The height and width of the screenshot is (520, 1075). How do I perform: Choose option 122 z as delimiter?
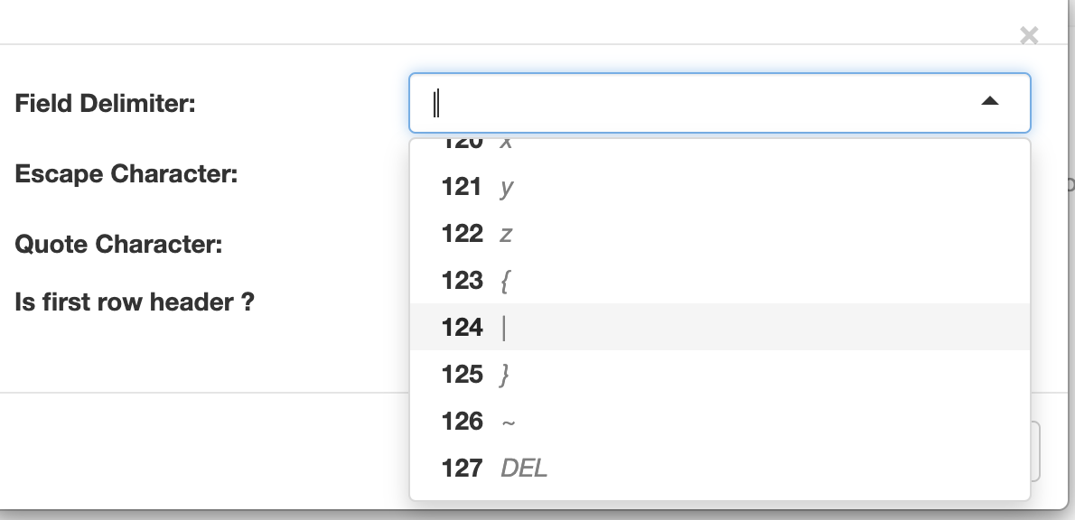pyautogui.click(x=720, y=233)
